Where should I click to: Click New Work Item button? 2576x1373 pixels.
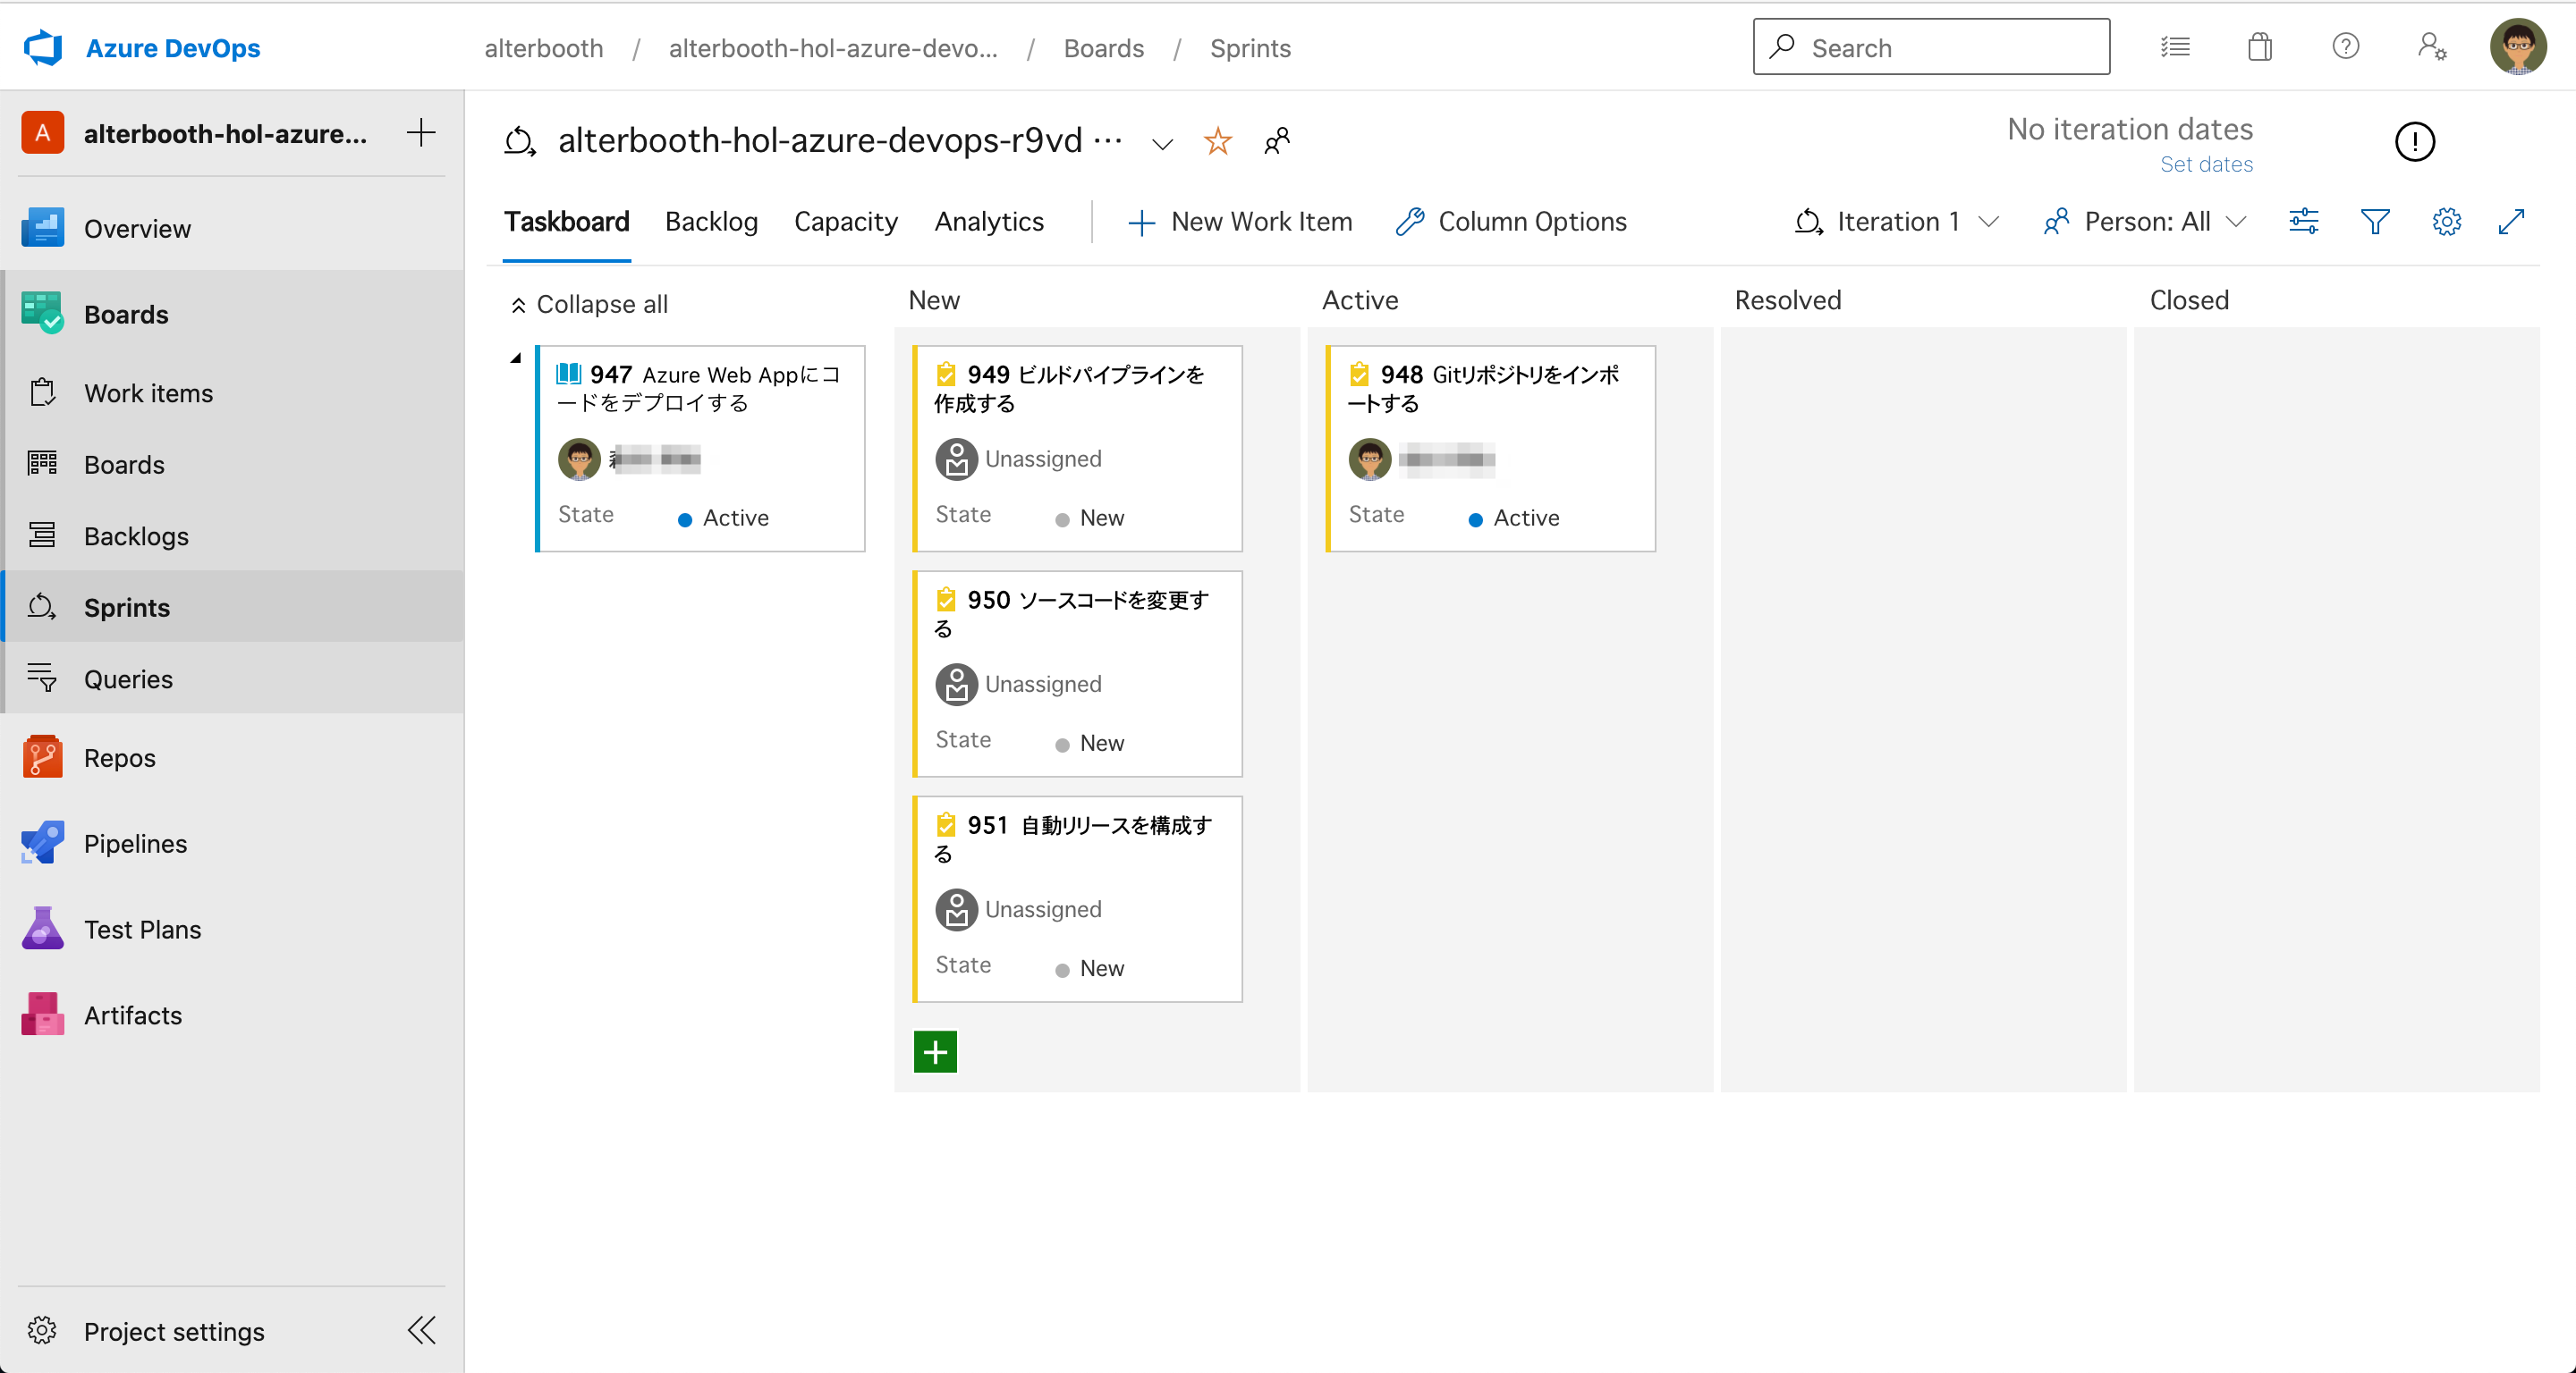click(x=1240, y=221)
